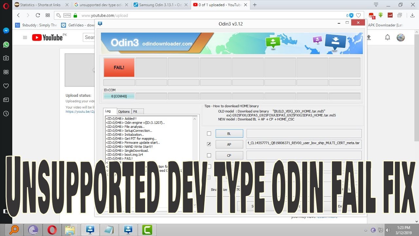Click the AP file path field

[304, 144]
